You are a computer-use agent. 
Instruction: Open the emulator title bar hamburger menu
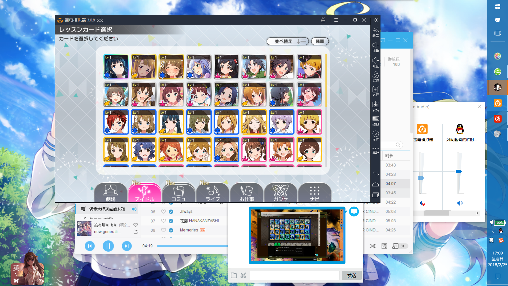click(x=336, y=20)
